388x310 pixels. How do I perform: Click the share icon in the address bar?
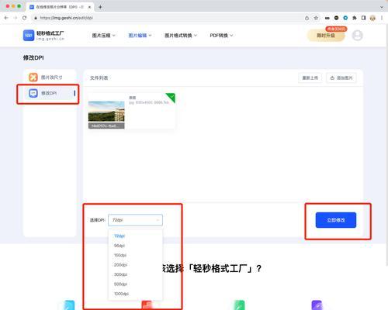(x=307, y=18)
